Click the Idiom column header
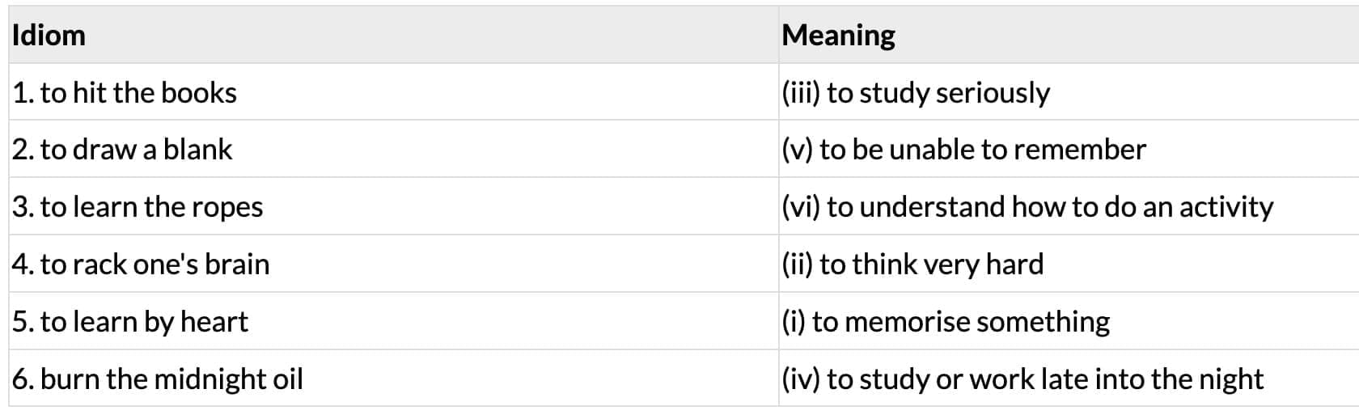Screen dimensions: 1359x419 49,36
